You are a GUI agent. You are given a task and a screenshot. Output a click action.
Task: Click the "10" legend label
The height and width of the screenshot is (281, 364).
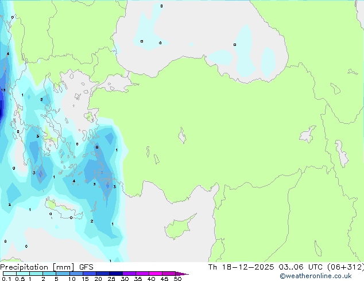tap(72, 279)
